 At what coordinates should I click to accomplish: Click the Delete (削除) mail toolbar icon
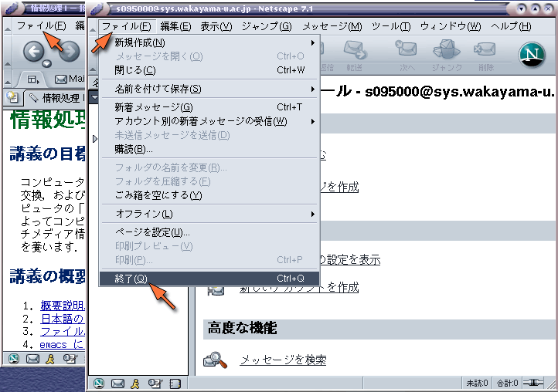(485, 49)
